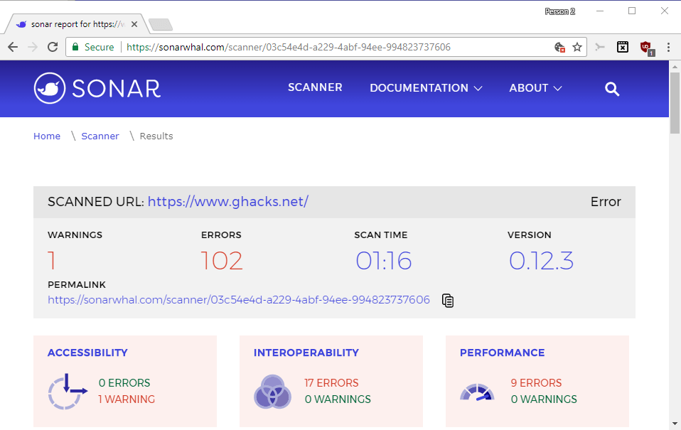Click the Interoperability overlapping circles icon
Image resolution: width=681 pixels, height=430 pixels.
pyautogui.click(x=272, y=392)
